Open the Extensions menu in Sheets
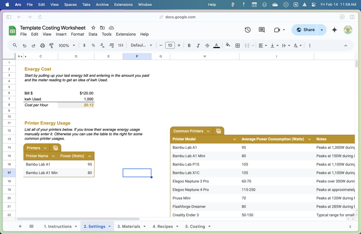Screen dimensions: 361x234 click(x=126, y=34)
